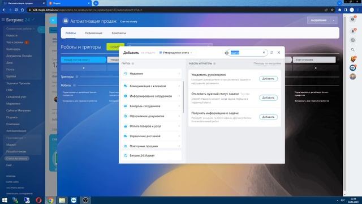The image size is (362, 204).
Task: Open the Повторные продажи group icon
Action: (x=126, y=146)
